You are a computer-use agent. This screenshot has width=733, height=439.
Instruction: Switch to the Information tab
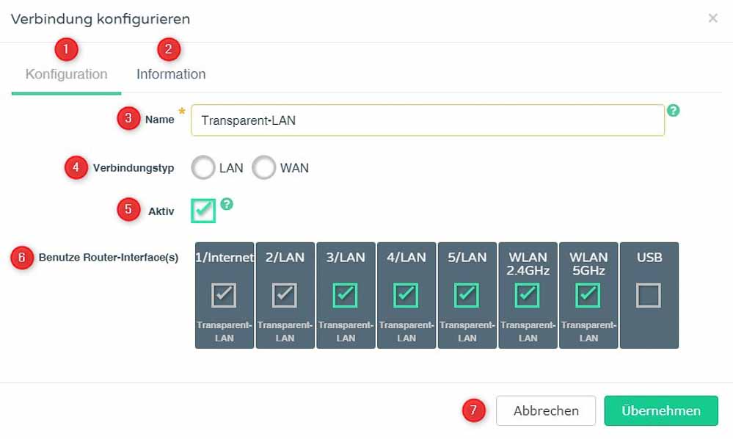pyautogui.click(x=171, y=74)
